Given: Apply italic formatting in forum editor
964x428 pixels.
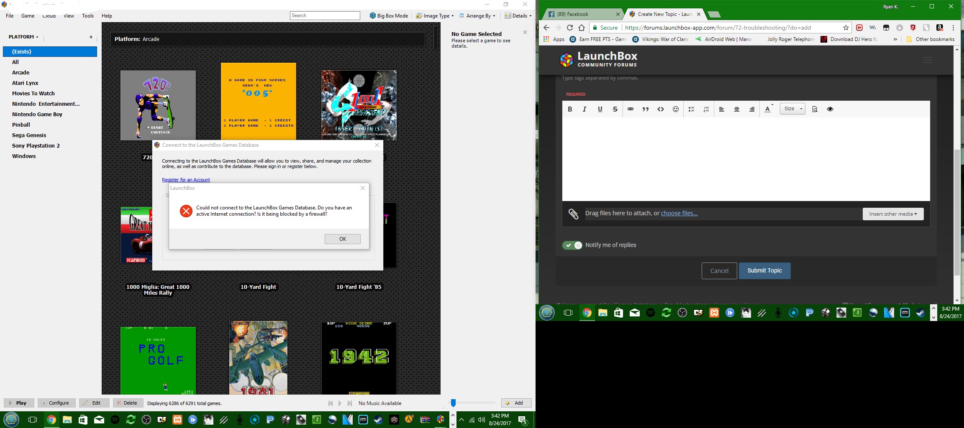Looking at the screenshot, I should point(585,109).
